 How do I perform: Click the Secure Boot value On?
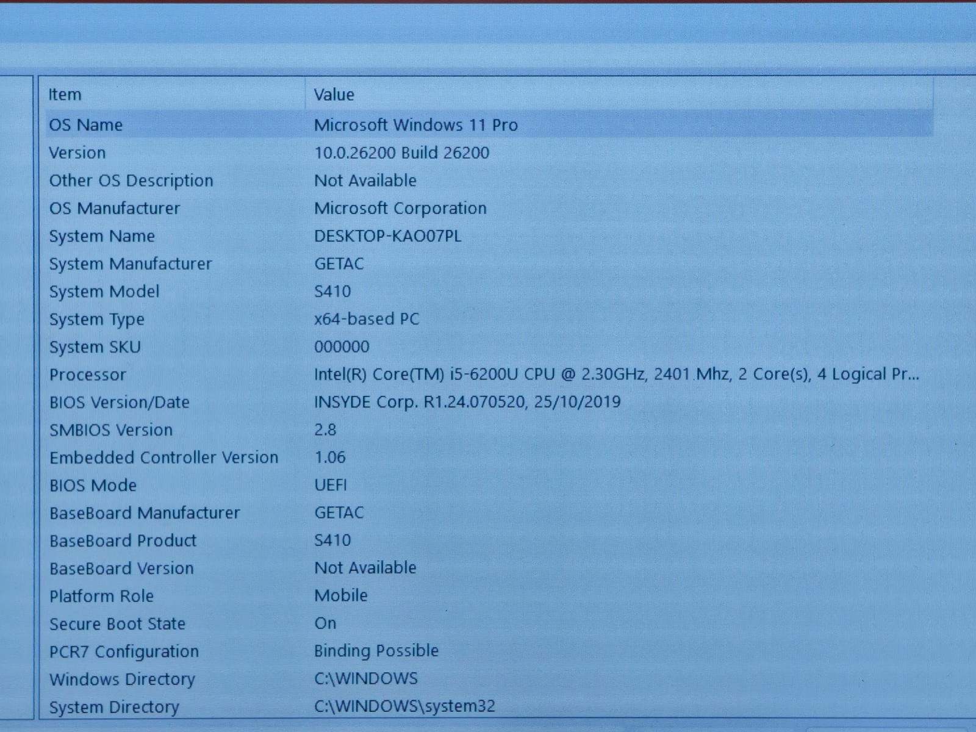click(x=325, y=623)
